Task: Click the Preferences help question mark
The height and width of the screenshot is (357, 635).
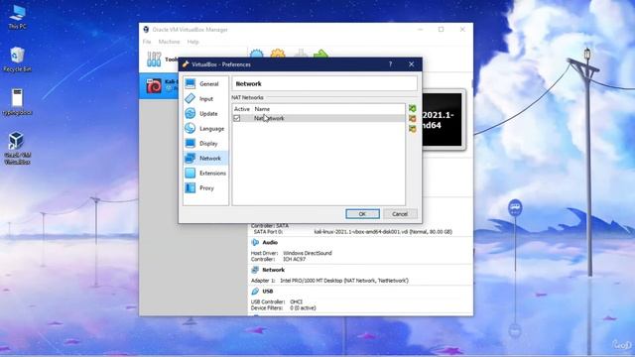Action: click(x=390, y=64)
